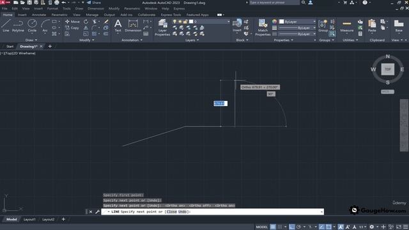Click the Stretch tool icon
409x230 pixels.
click(x=67, y=34)
